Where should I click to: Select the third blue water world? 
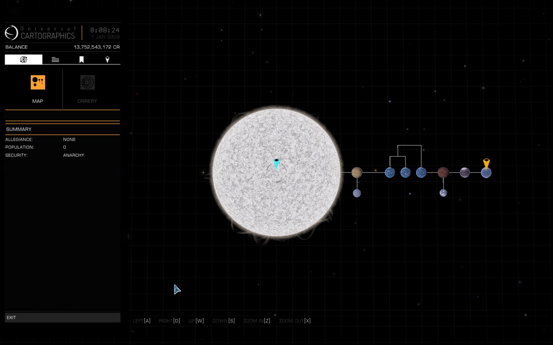[421, 172]
